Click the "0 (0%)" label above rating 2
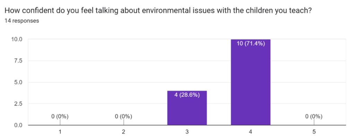Screen dimensions: 355x139 (x=124, y=116)
